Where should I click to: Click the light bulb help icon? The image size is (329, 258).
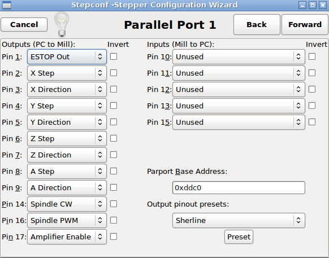(x=62, y=24)
